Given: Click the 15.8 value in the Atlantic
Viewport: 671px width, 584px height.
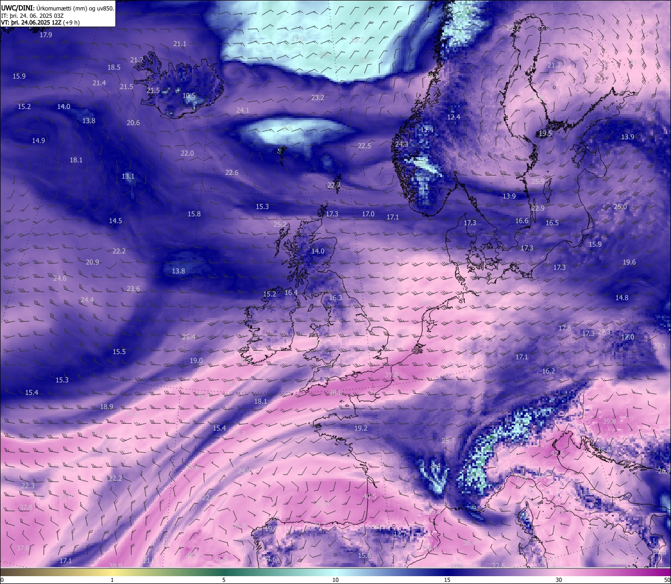Looking at the screenshot, I should click(x=194, y=214).
